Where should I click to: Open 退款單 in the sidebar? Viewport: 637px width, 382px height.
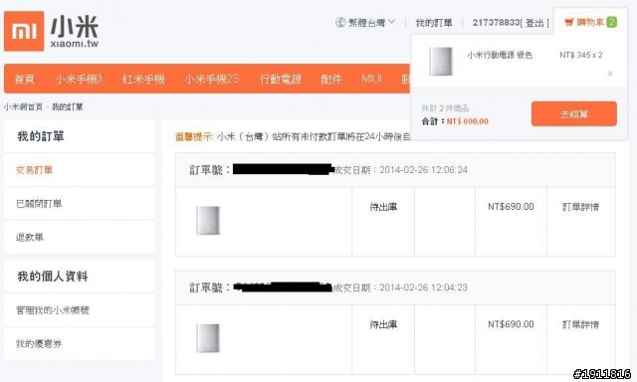coord(30,237)
